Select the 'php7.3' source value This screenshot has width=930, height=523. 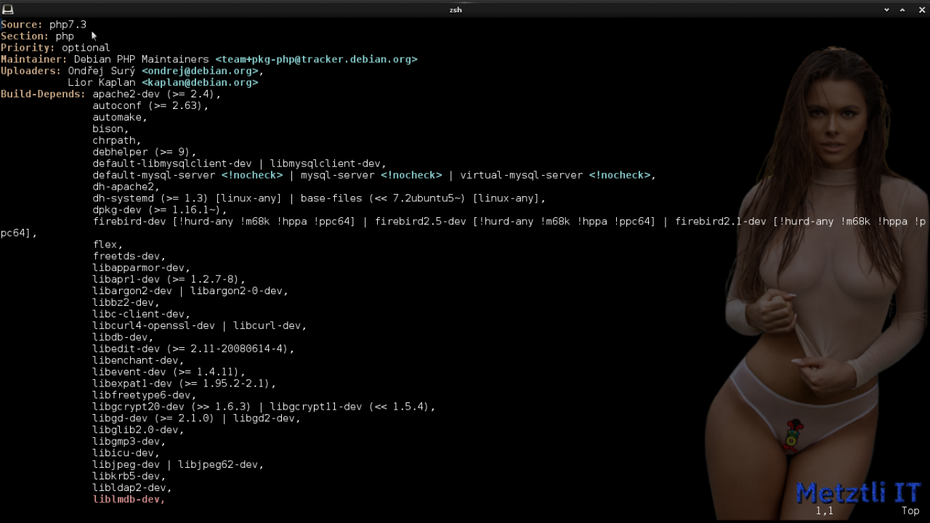point(68,25)
